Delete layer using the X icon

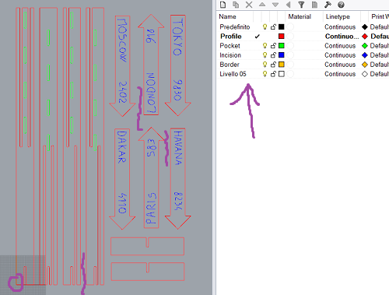pos(249,5)
